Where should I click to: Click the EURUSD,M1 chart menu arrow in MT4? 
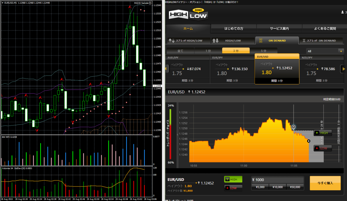3,3
